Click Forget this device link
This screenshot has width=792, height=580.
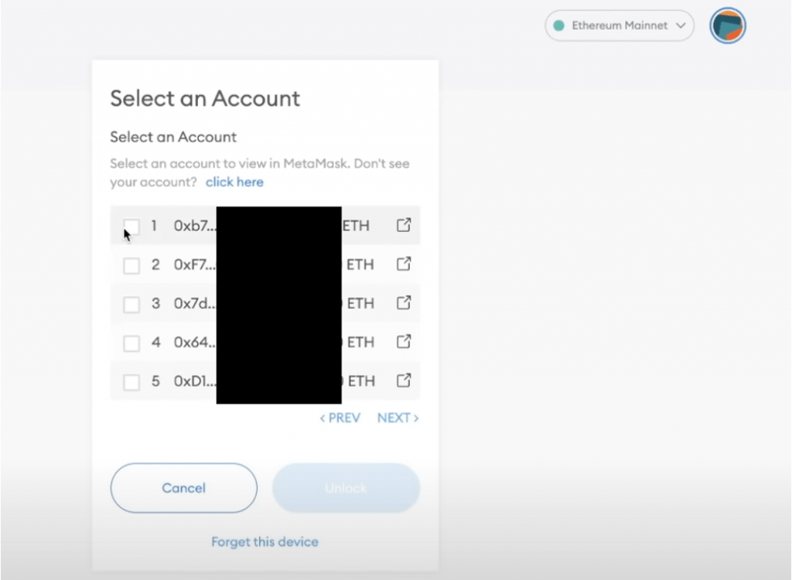pos(265,542)
